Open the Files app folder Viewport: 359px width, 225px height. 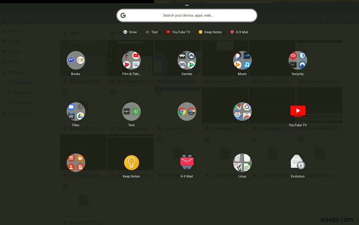[x=76, y=112]
